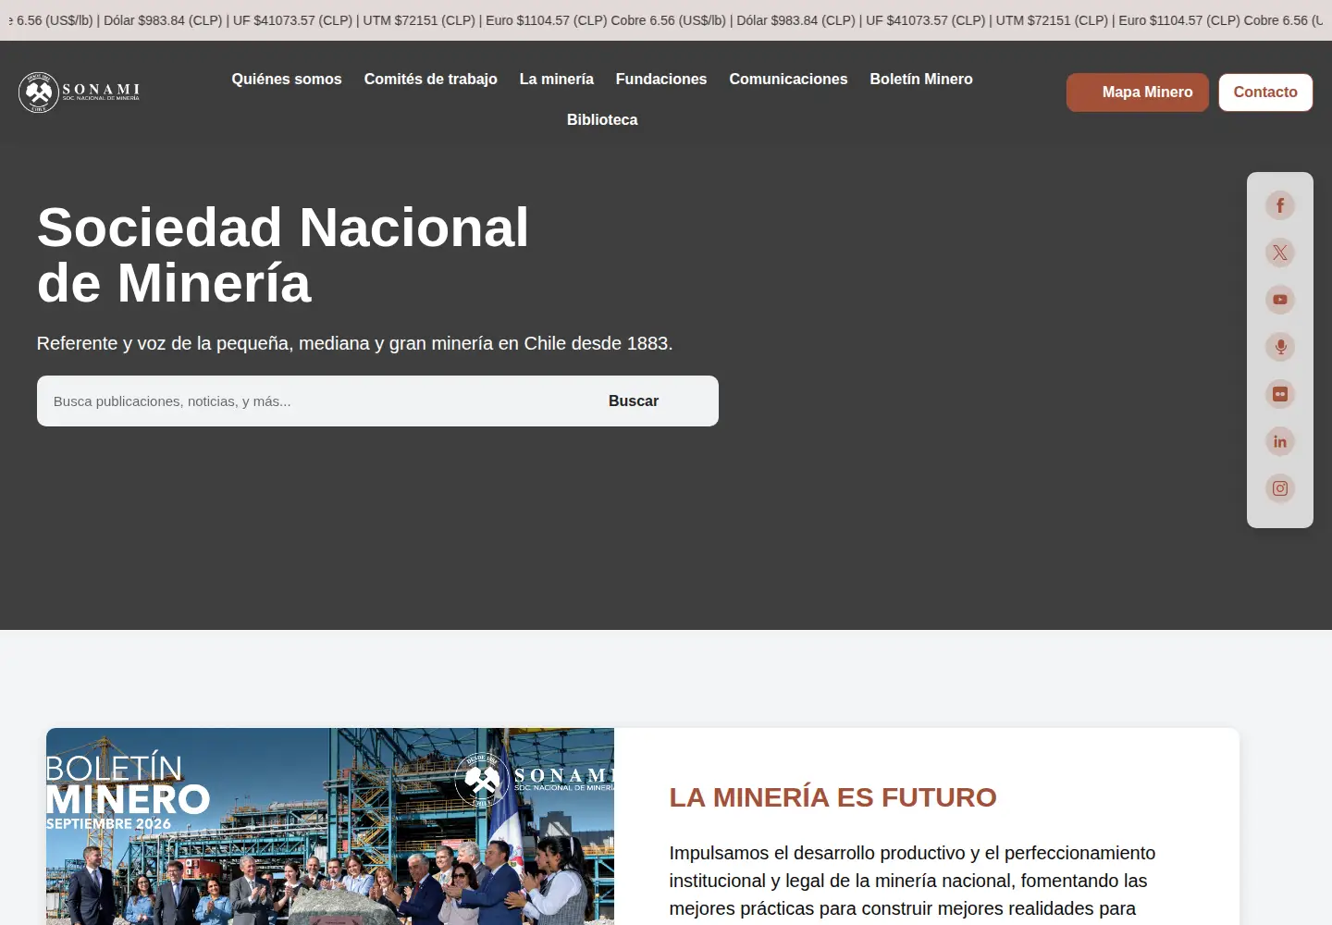Open the Quiénes somos menu
This screenshot has height=925, width=1332.
click(x=287, y=80)
